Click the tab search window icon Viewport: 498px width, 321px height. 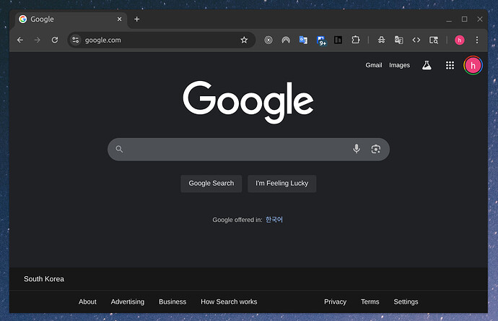coord(434,40)
